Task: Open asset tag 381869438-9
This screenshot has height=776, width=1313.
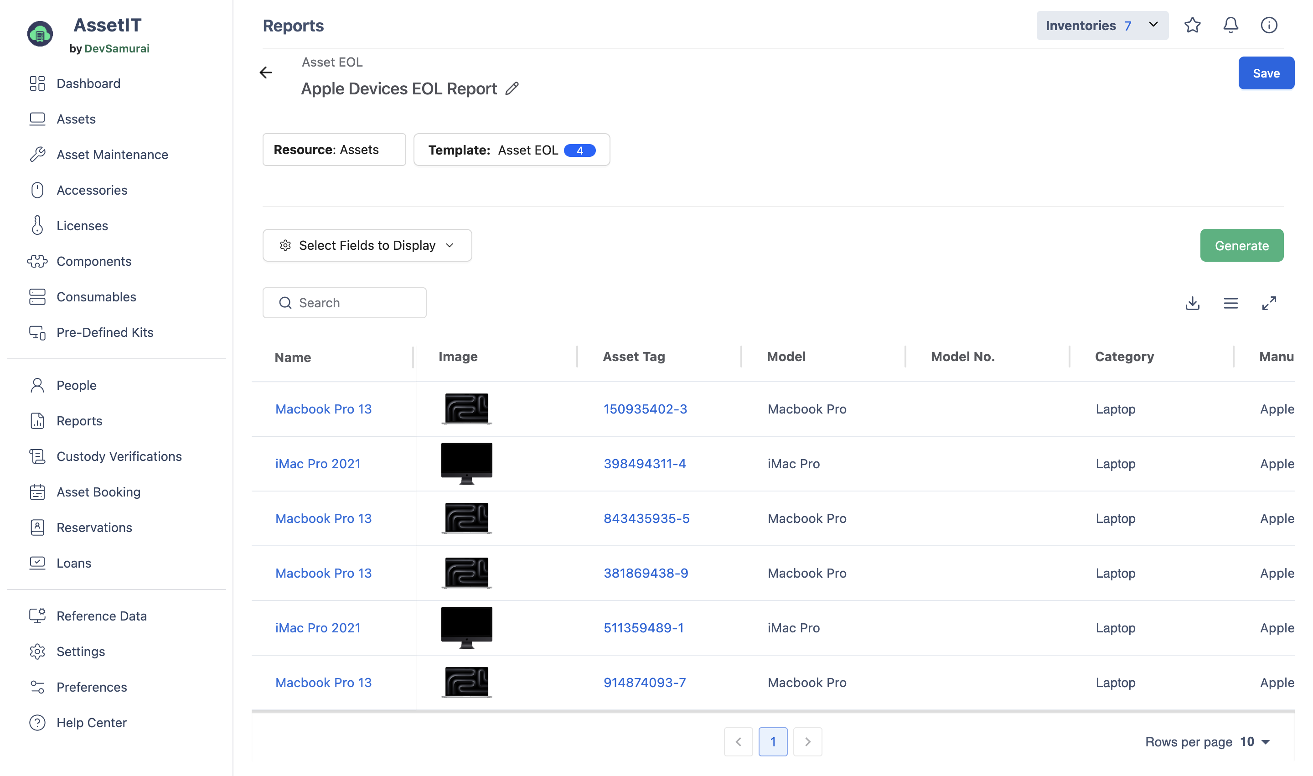Action: coord(646,573)
